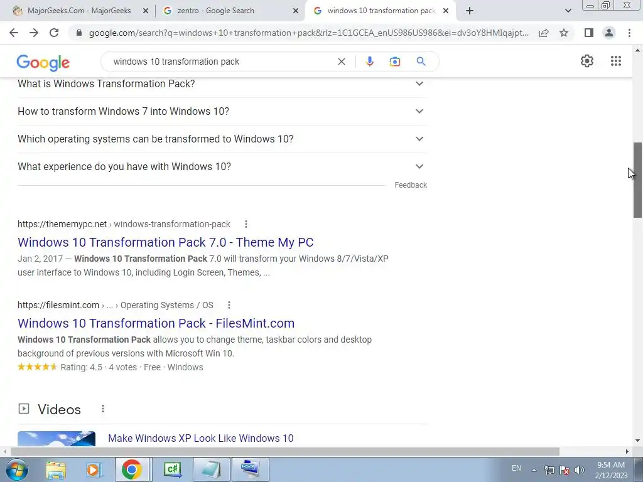Expand 'How to transform Windows 7 into Windows 10?'

[222, 111]
